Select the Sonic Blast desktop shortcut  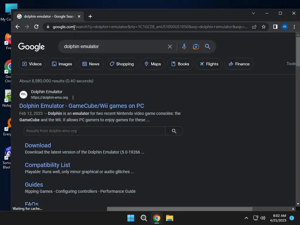(7, 158)
